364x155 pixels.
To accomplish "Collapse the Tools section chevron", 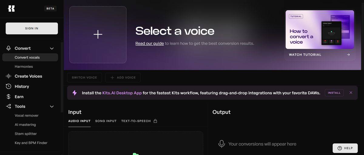I will click(52, 106).
